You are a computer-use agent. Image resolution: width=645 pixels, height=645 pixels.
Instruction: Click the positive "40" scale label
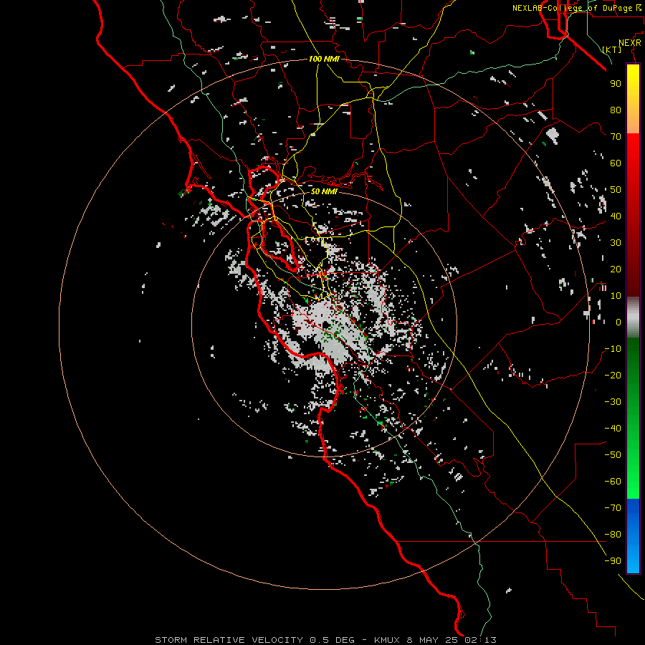click(616, 216)
